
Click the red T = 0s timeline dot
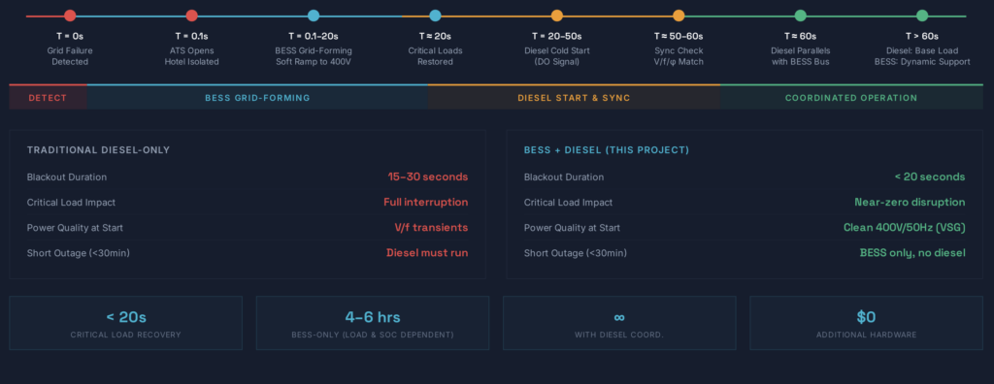70,16
